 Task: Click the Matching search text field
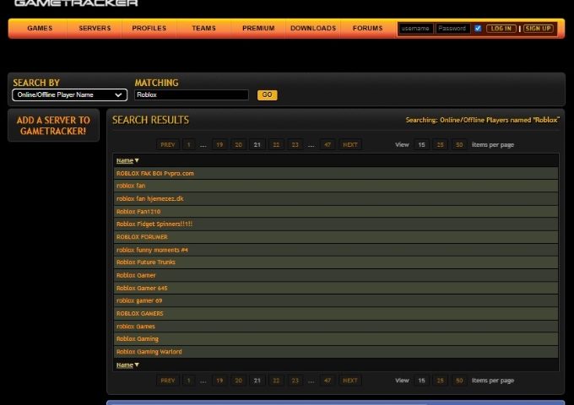tap(192, 94)
